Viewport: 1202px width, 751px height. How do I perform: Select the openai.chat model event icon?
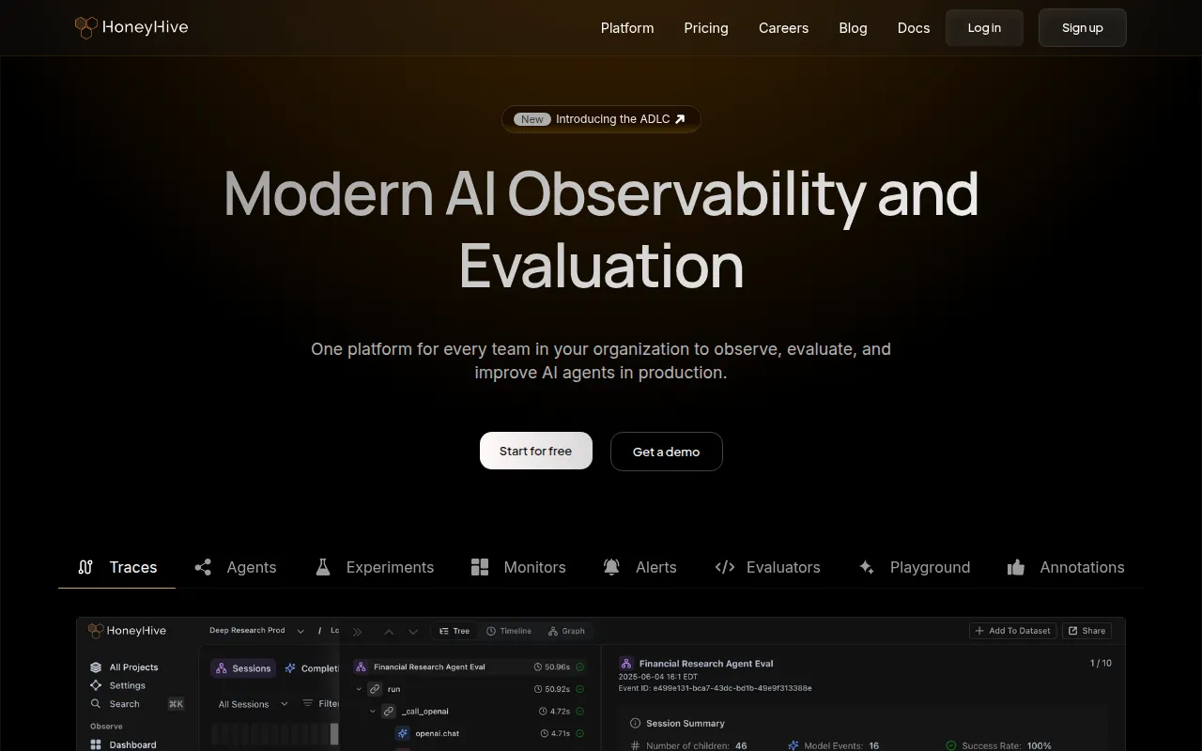pyautogui.click(x=403, y=733)
